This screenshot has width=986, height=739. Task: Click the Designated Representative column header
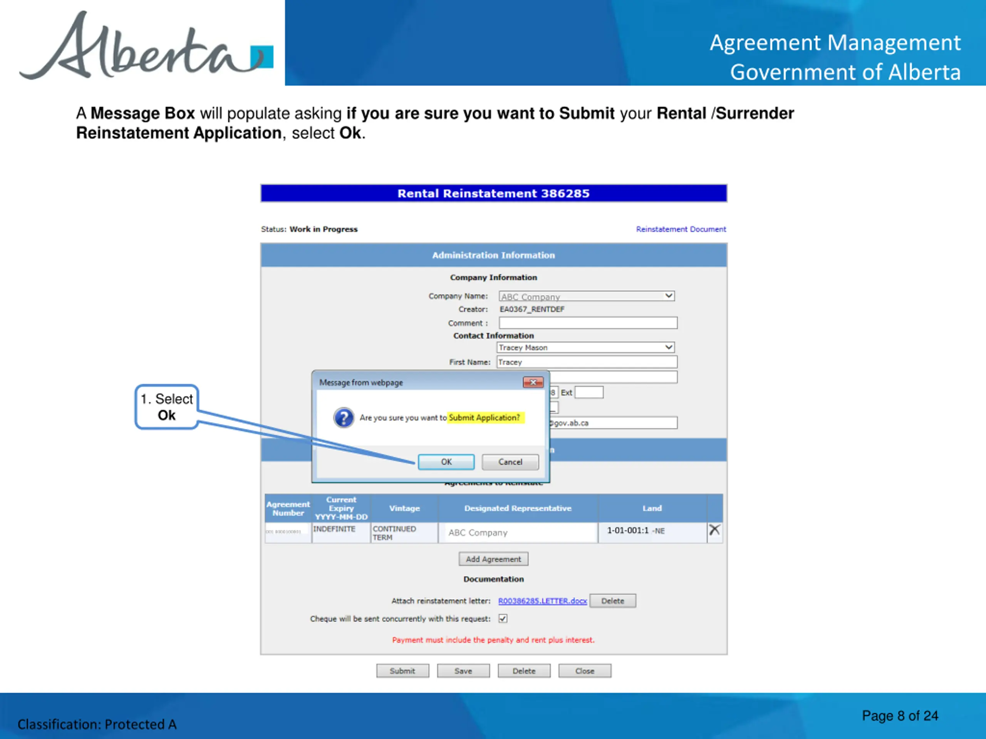point(518,508)
